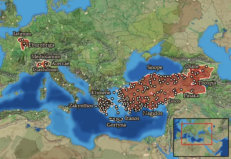This screenshot has width=231, height=159.
Task: Click the inset overview minimap
Action: 201,137
